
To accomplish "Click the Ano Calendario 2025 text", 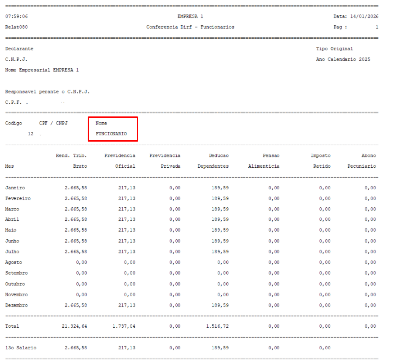I will (x=343, y=59).
